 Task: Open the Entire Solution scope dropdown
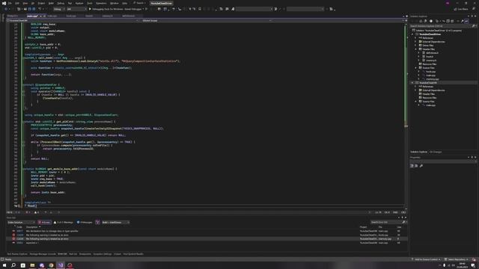pos(21,223)
